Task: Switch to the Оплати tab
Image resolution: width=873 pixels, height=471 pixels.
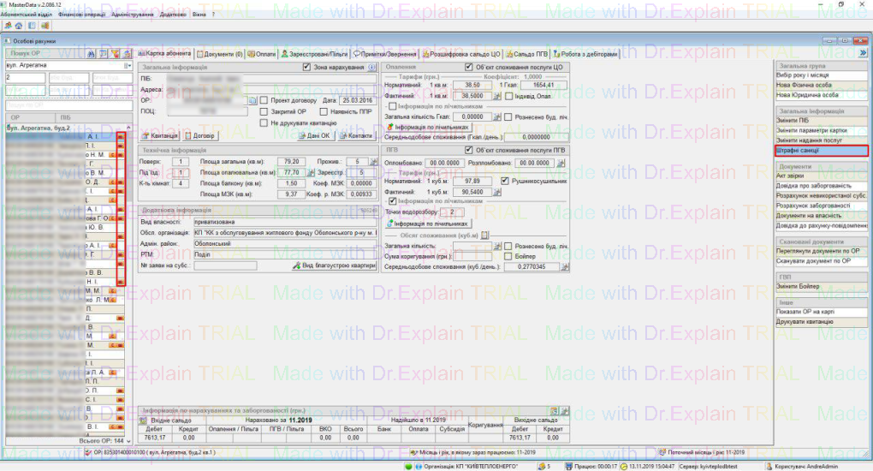Action: (x=262, y=53)
